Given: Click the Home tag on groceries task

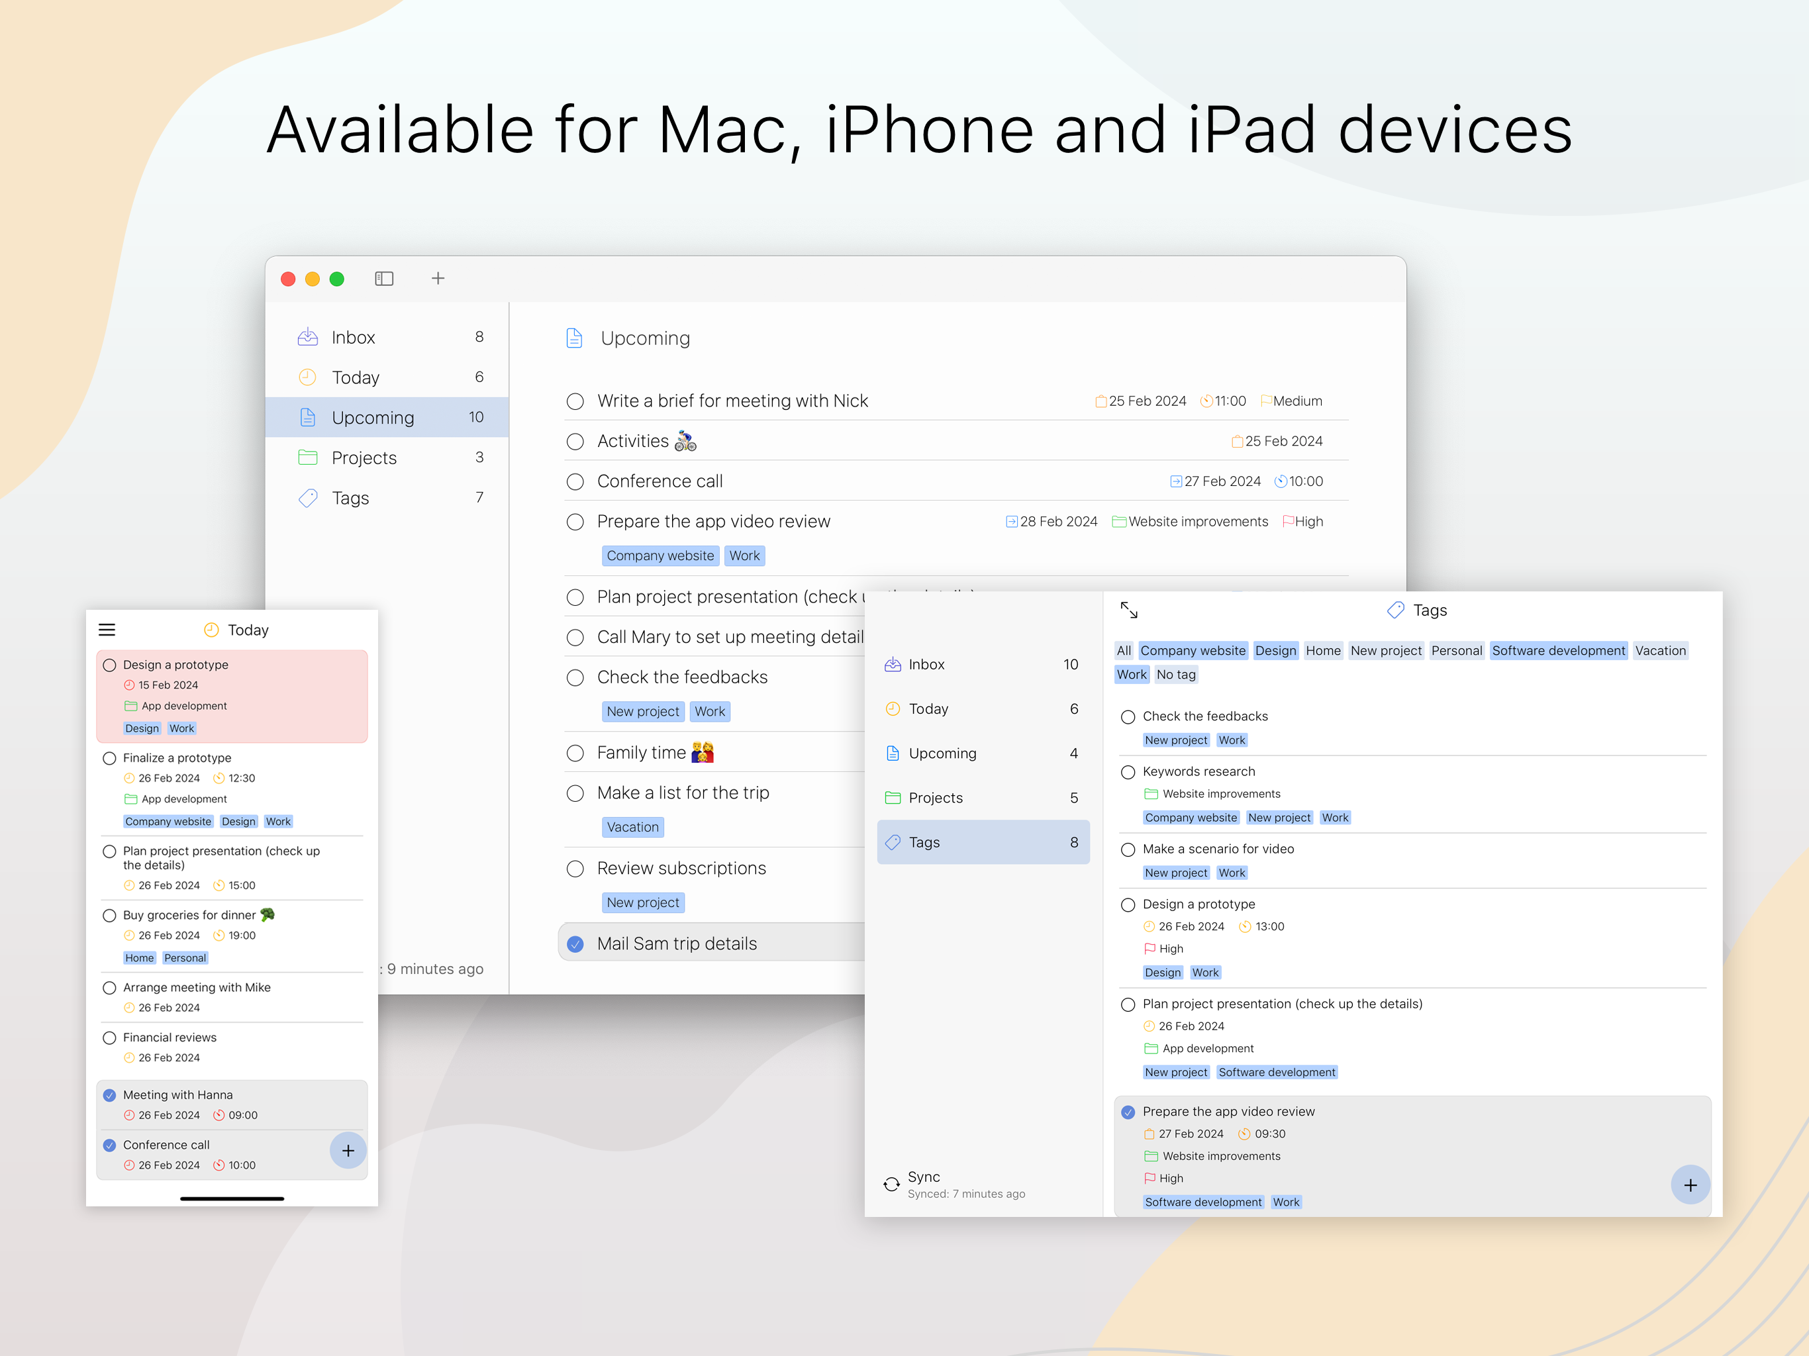Looking at the screenshot, I should [139, 957].
